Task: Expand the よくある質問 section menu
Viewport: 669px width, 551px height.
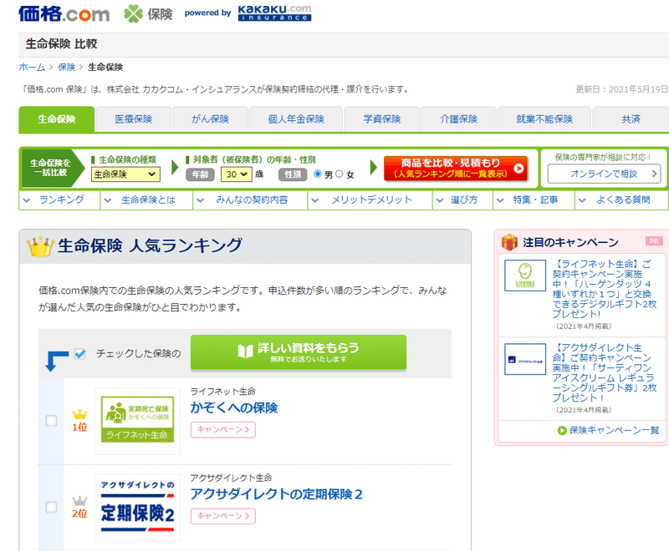Action: pyautogui.click(x=621, y=200)
